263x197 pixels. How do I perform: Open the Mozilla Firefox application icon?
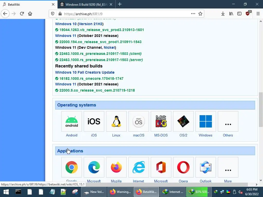click(116, 167)
